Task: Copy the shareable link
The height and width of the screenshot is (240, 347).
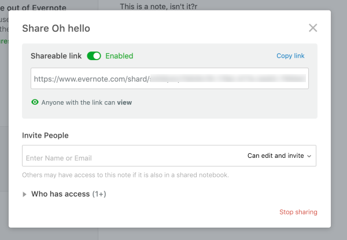Action: click(290, 56)
